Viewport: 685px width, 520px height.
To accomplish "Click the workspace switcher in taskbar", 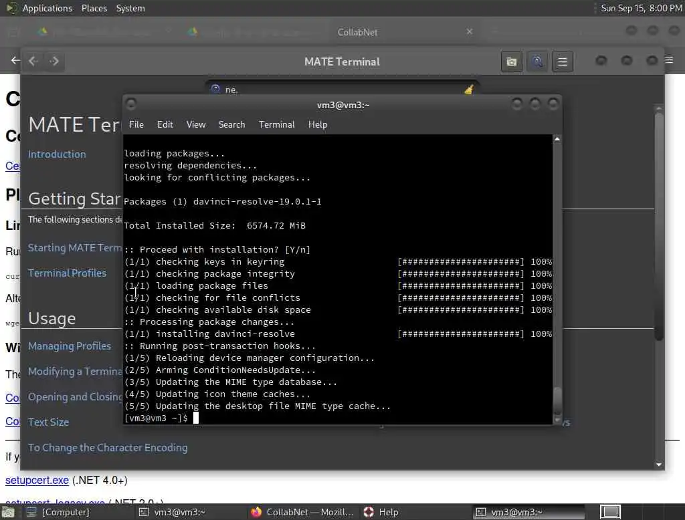I will [x=611, y=512].
